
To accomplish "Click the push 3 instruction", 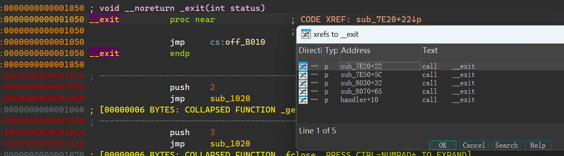I will pos(192,132).
